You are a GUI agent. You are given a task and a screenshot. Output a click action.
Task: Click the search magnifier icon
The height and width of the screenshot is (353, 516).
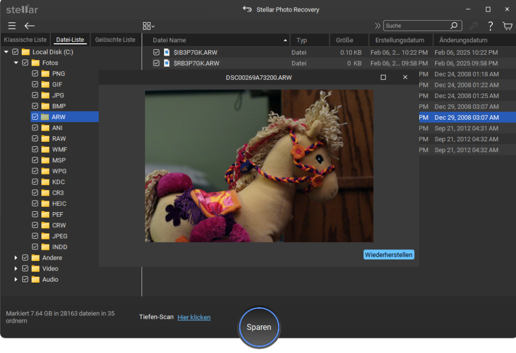point(454,26)
